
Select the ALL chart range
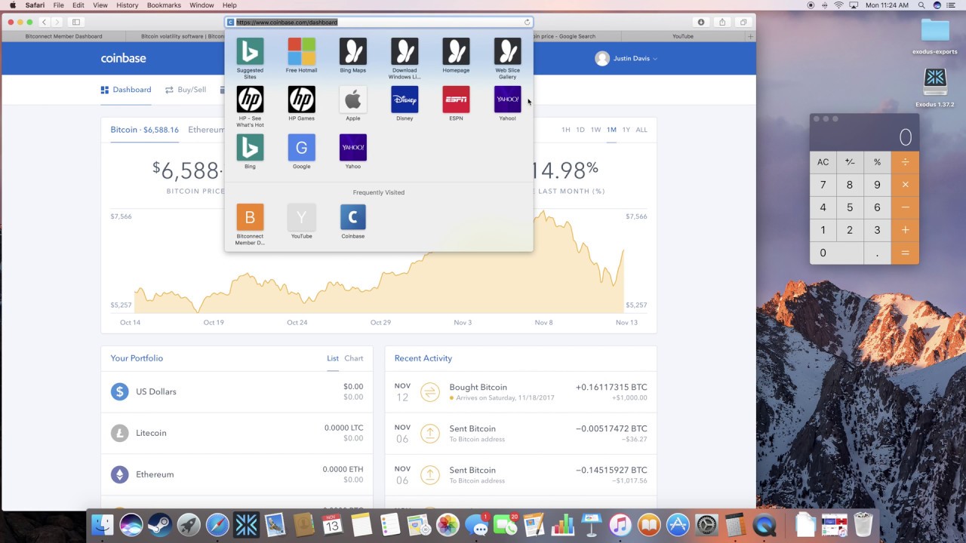641,130
